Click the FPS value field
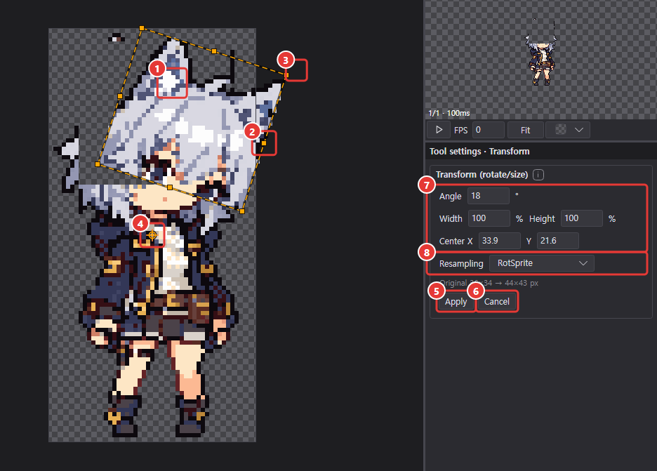 [488, 130]
